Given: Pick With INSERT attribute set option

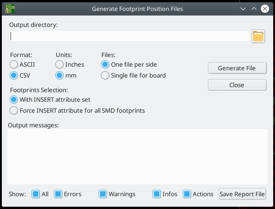Looking at the screenshot, I should [14, 99].
